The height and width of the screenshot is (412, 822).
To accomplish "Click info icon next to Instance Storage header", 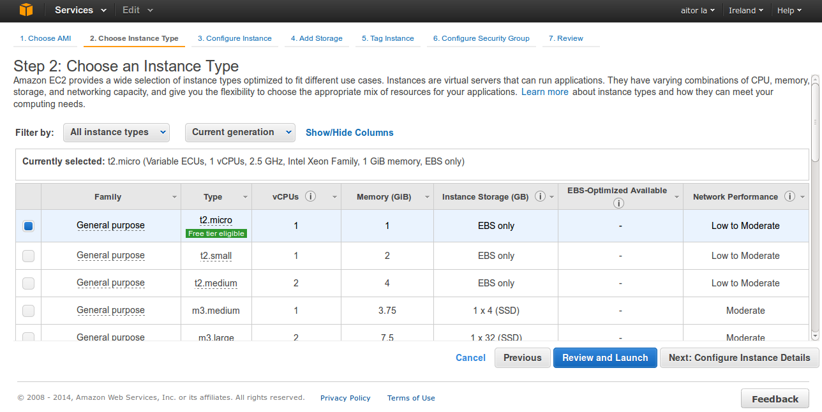I will tap(540, 196).
